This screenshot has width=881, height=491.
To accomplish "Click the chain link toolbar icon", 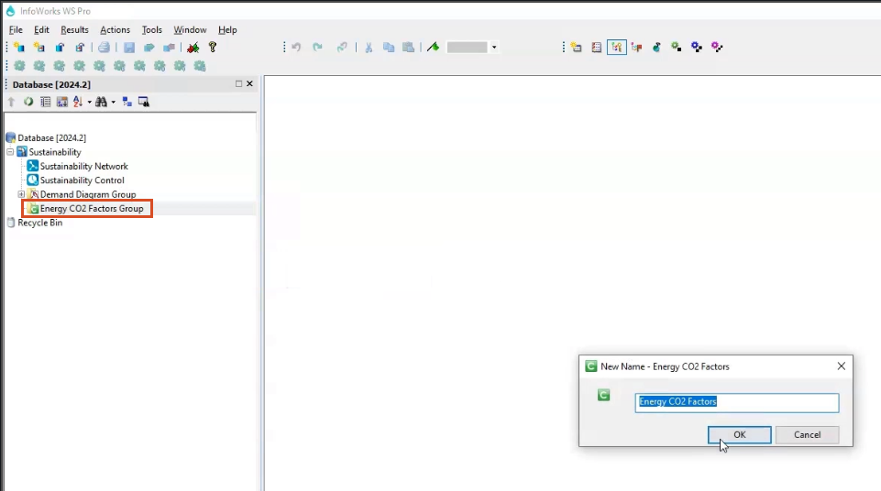I will point(342,48).
